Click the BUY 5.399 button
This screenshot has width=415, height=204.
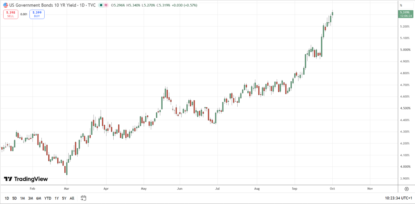point(37,14)
